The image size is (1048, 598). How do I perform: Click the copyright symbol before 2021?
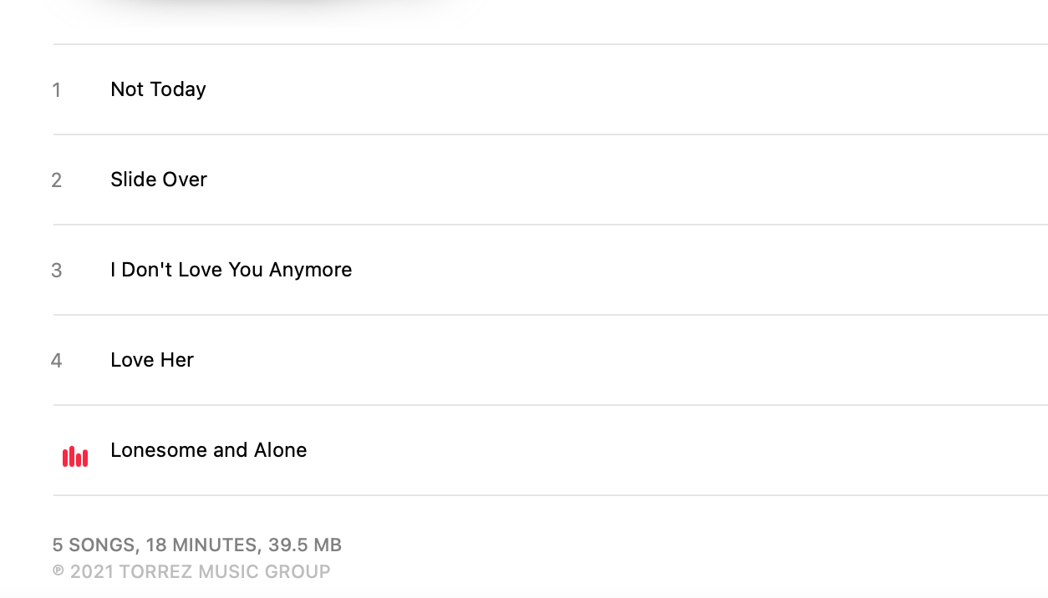point(59,572)
